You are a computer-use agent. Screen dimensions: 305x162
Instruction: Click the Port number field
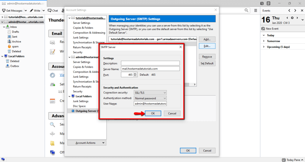point(127,74)
